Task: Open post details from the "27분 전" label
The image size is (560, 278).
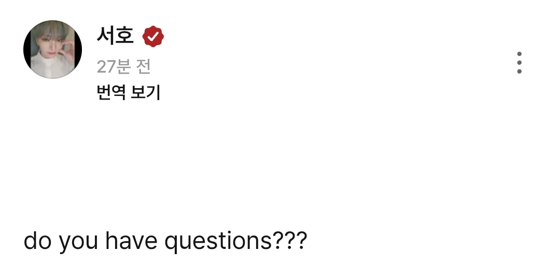Action: point(123,66)
